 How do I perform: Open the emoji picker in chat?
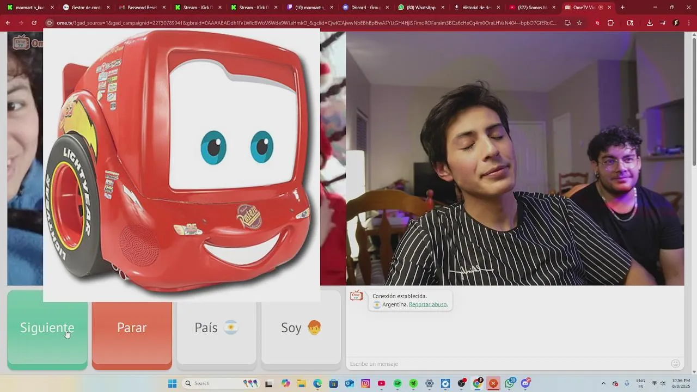click(675, 364)
